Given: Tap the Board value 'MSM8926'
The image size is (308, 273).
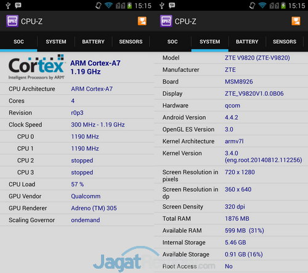Looking at the screenshot, I should click(239, 82).
